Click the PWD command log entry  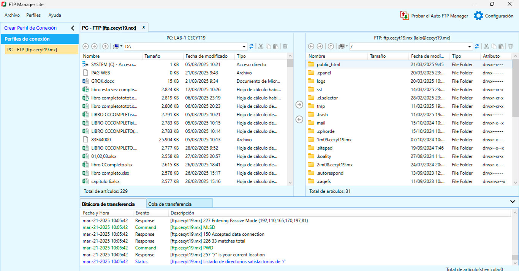(x=296, y=248)
